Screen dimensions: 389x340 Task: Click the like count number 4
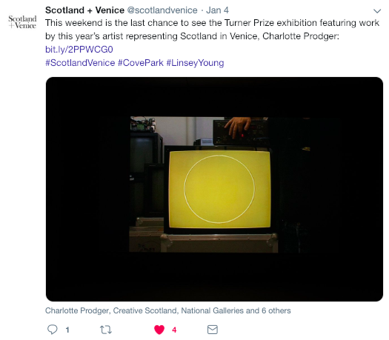tap(174, 330)
